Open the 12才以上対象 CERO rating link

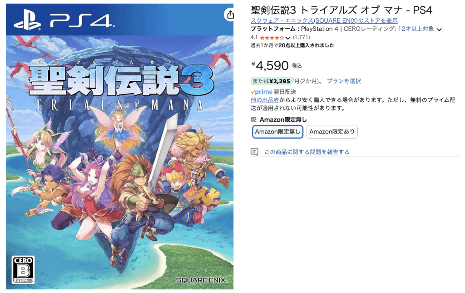point(416,29)
